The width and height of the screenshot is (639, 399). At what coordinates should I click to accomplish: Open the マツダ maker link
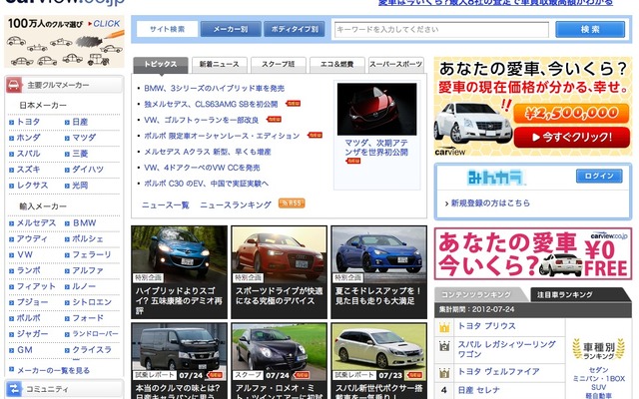coord(84,138)
